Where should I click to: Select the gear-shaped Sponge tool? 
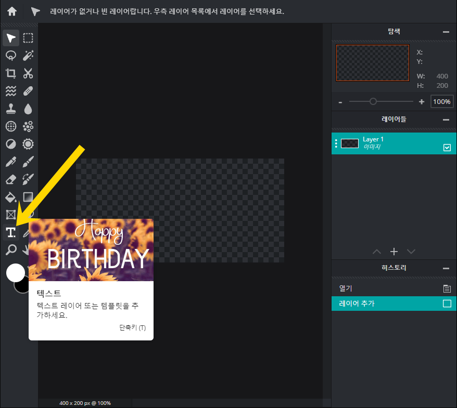click(28, 144)
